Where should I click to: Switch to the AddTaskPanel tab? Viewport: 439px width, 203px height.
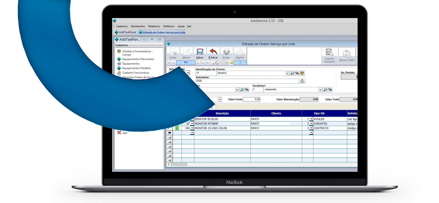click(x=125, y=32)
